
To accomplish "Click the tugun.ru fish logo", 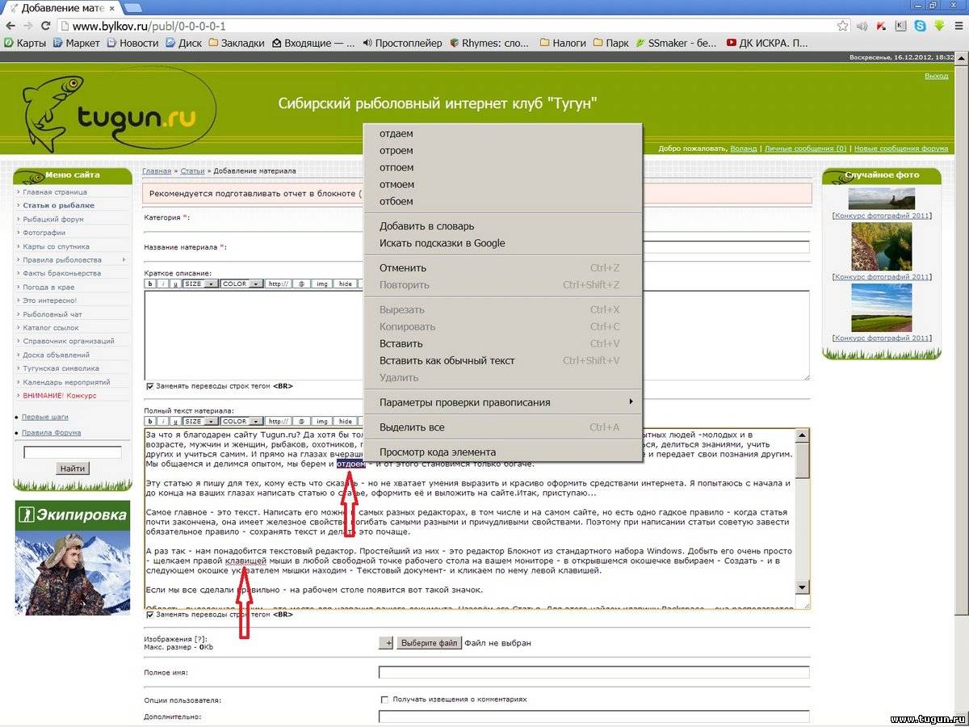I will coord(120,110).
